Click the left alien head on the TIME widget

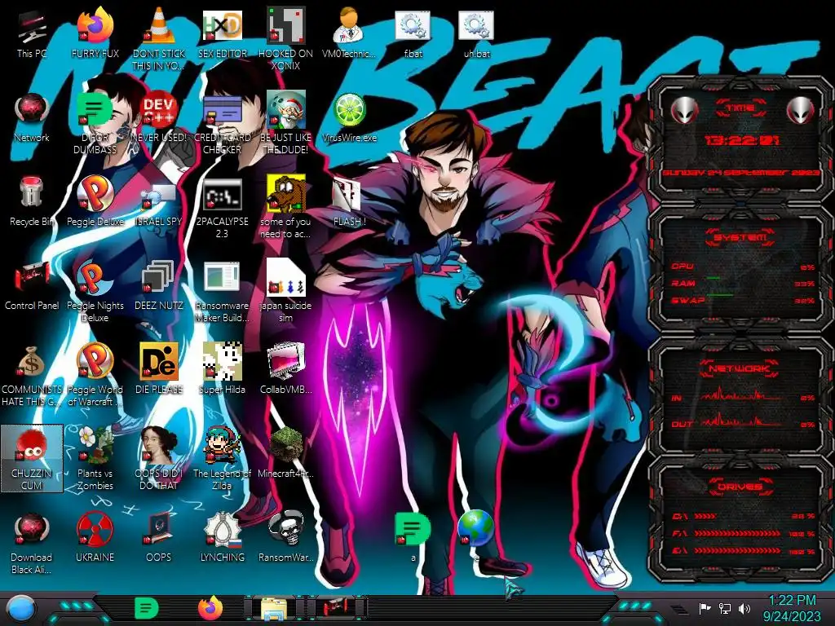pos(684,111)
